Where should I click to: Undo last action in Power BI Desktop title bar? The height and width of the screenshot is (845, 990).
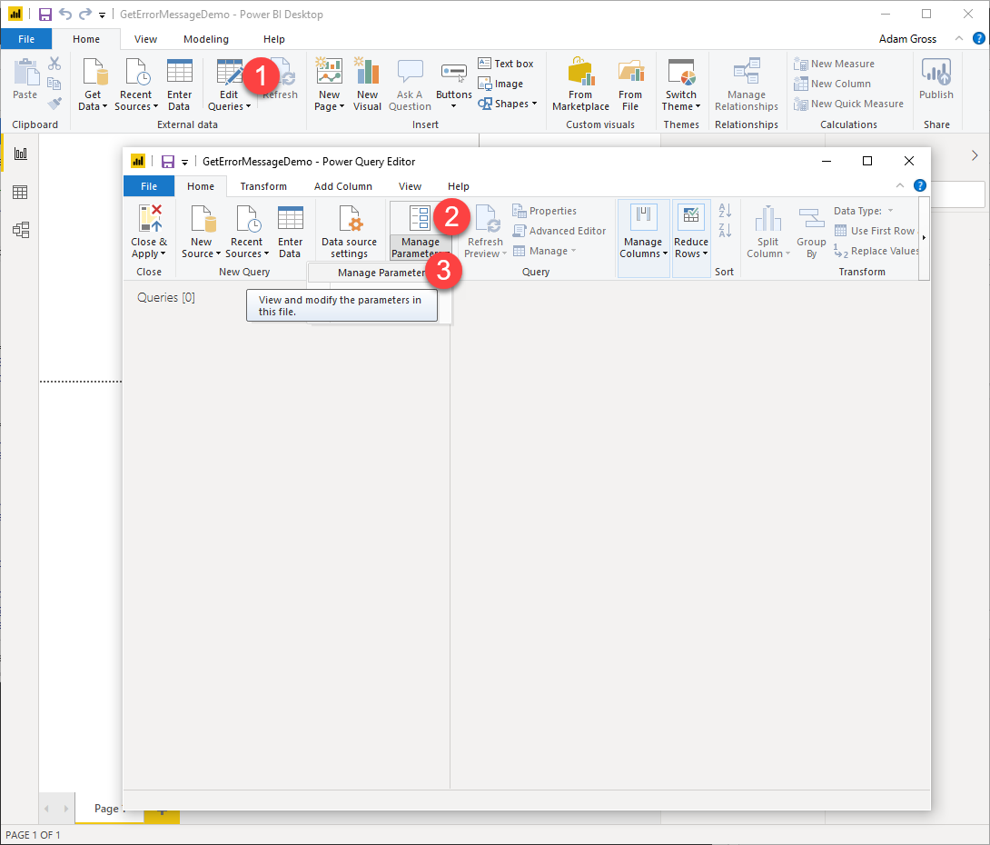click(x=65, y=14)
